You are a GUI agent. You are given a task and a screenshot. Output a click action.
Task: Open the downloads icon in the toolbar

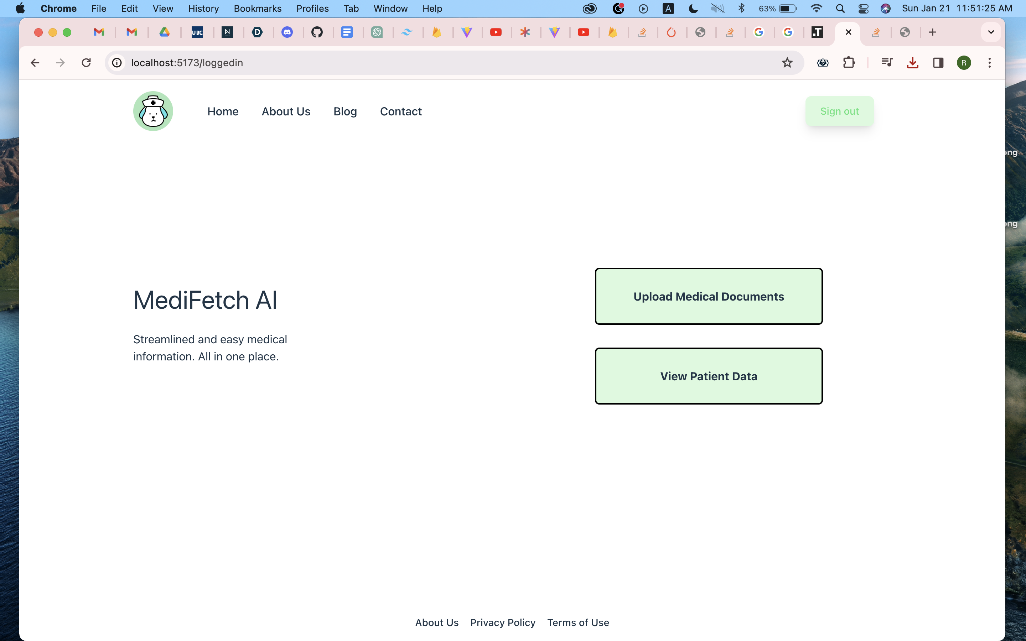coord(912,63)
